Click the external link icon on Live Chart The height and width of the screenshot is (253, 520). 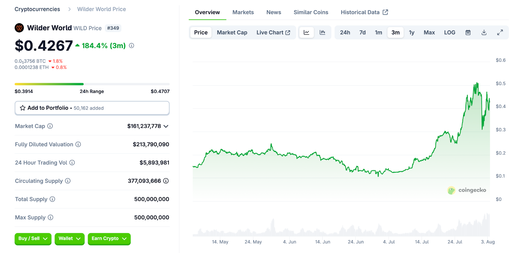pos(288,32)
